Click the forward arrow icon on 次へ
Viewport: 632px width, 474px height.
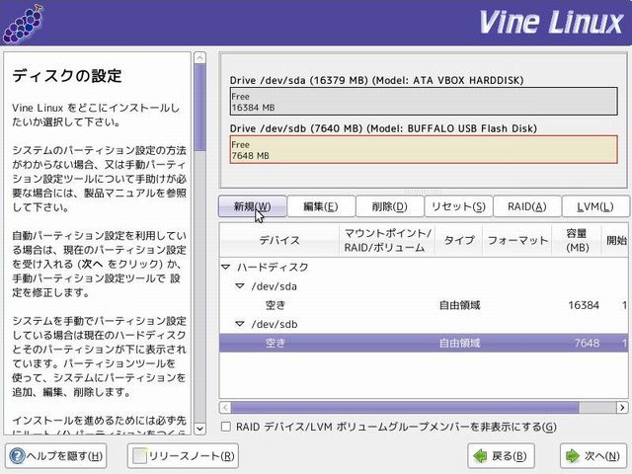click(x=573, y=456)
